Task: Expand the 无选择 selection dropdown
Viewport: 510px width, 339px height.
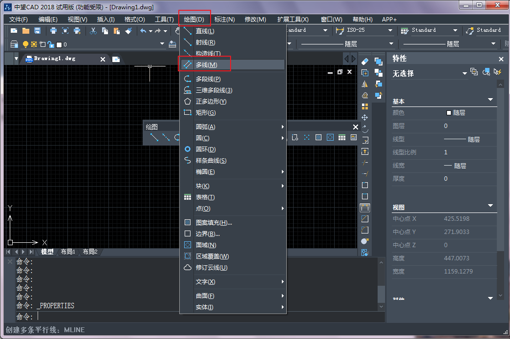Action: point(465,74)
